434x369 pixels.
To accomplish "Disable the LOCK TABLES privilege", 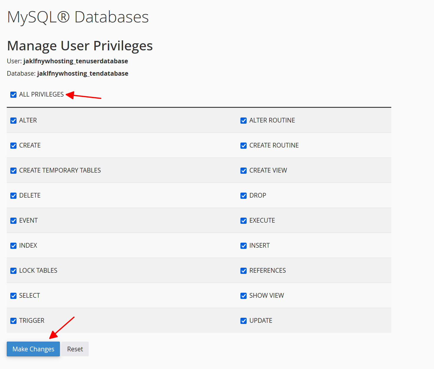I will pos(13,271).
